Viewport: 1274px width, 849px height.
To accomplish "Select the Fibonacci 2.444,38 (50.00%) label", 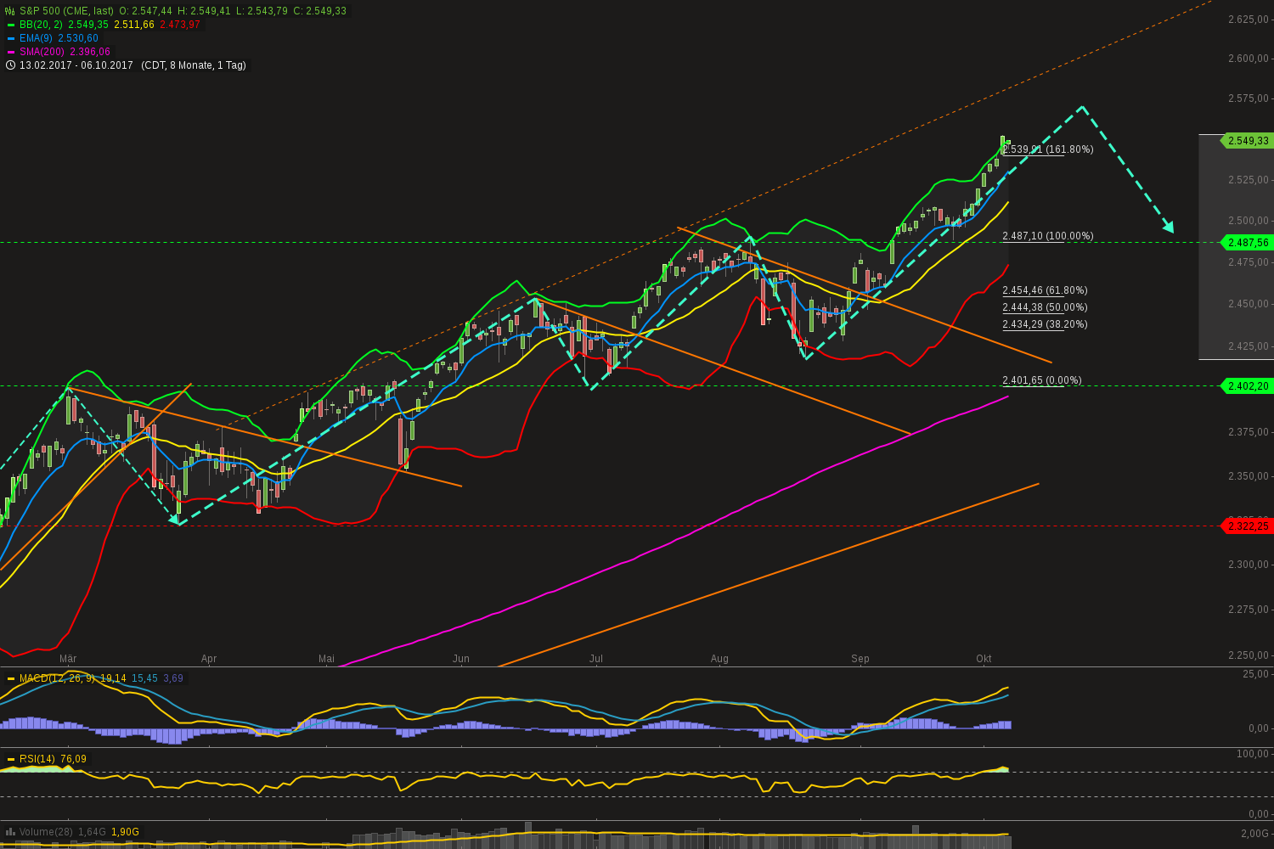I will 1045,307.
